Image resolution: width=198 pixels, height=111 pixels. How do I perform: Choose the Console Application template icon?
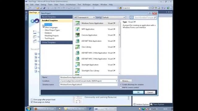point(77,35)
